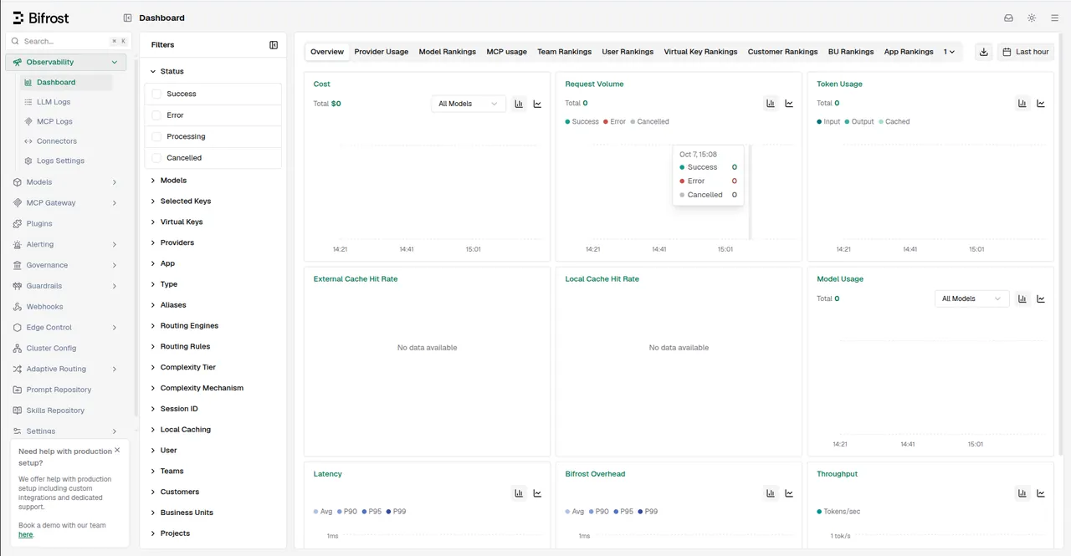
Task: Open the overflow tabs dropdown after App Rankings
Action: [950, 52]
